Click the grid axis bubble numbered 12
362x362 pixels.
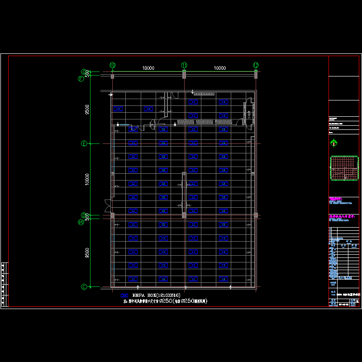(x=256, y=65)
